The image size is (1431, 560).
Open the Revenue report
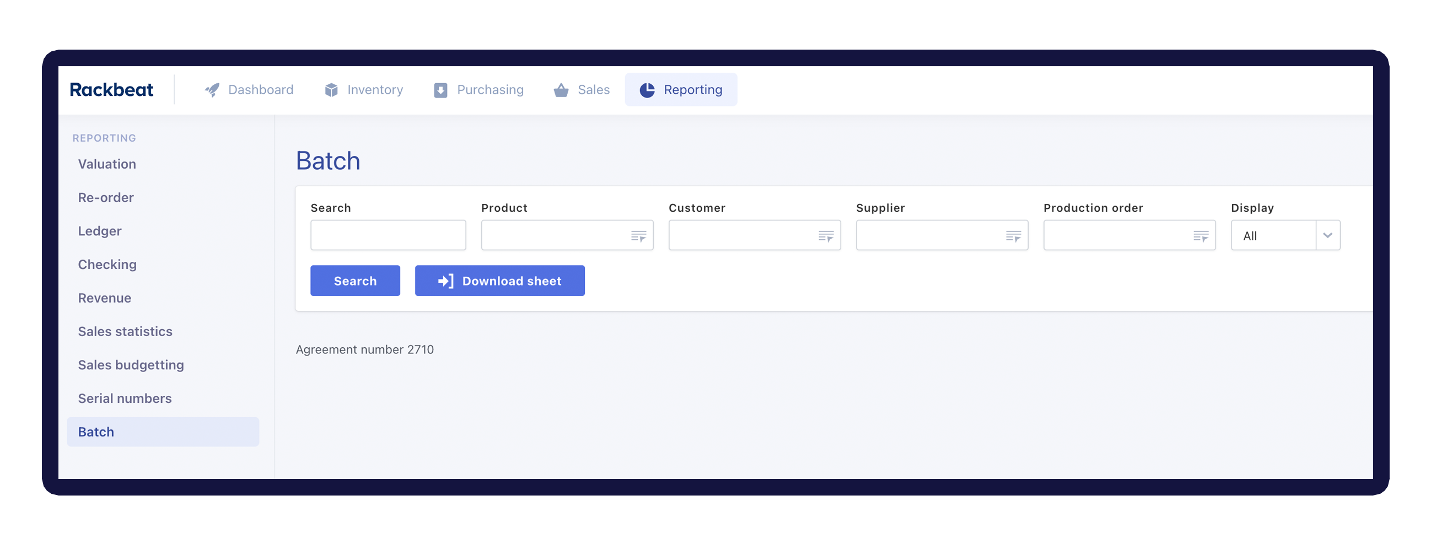(104, 298)
